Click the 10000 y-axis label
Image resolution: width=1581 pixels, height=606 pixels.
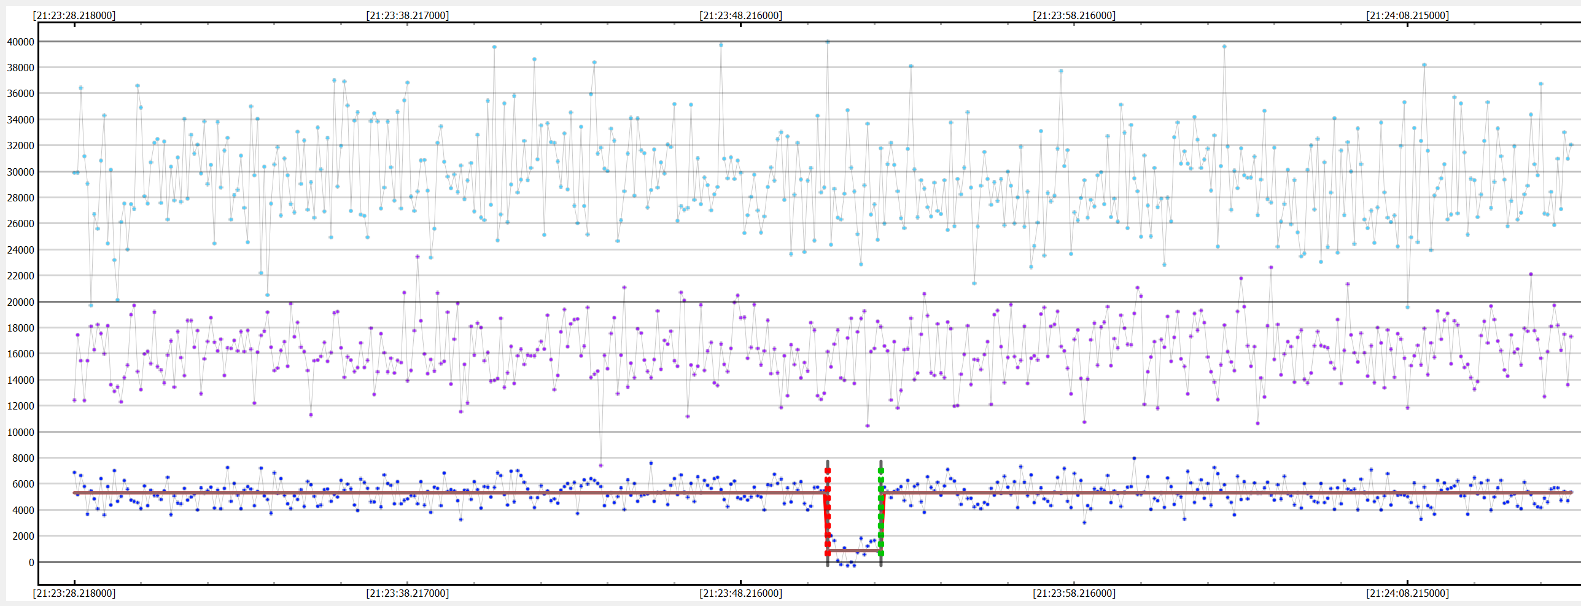pyautogui.click(x=20, y=432)
